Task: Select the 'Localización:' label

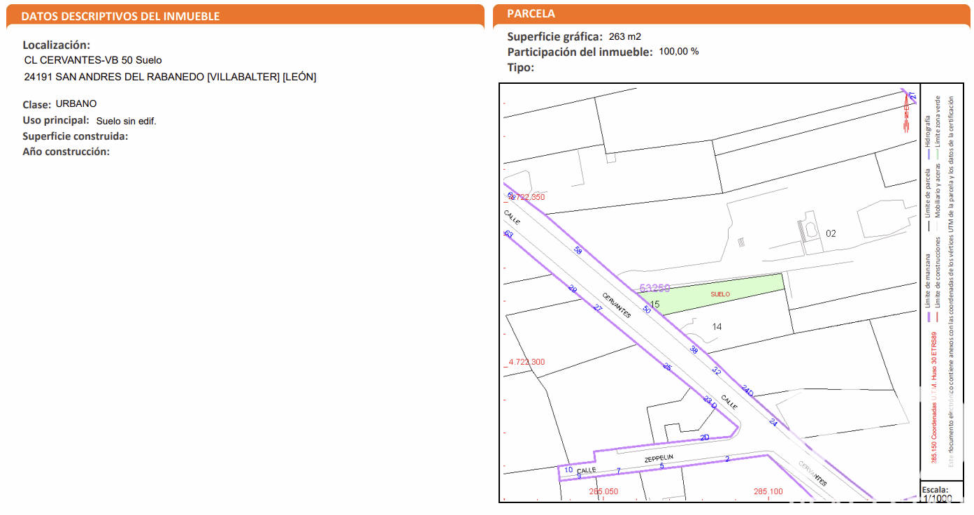Action: [57, 45]
